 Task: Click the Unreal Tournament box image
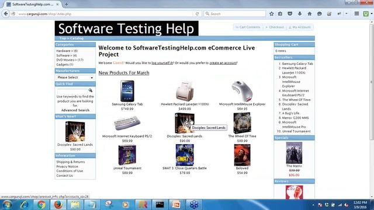click(127, 155)
